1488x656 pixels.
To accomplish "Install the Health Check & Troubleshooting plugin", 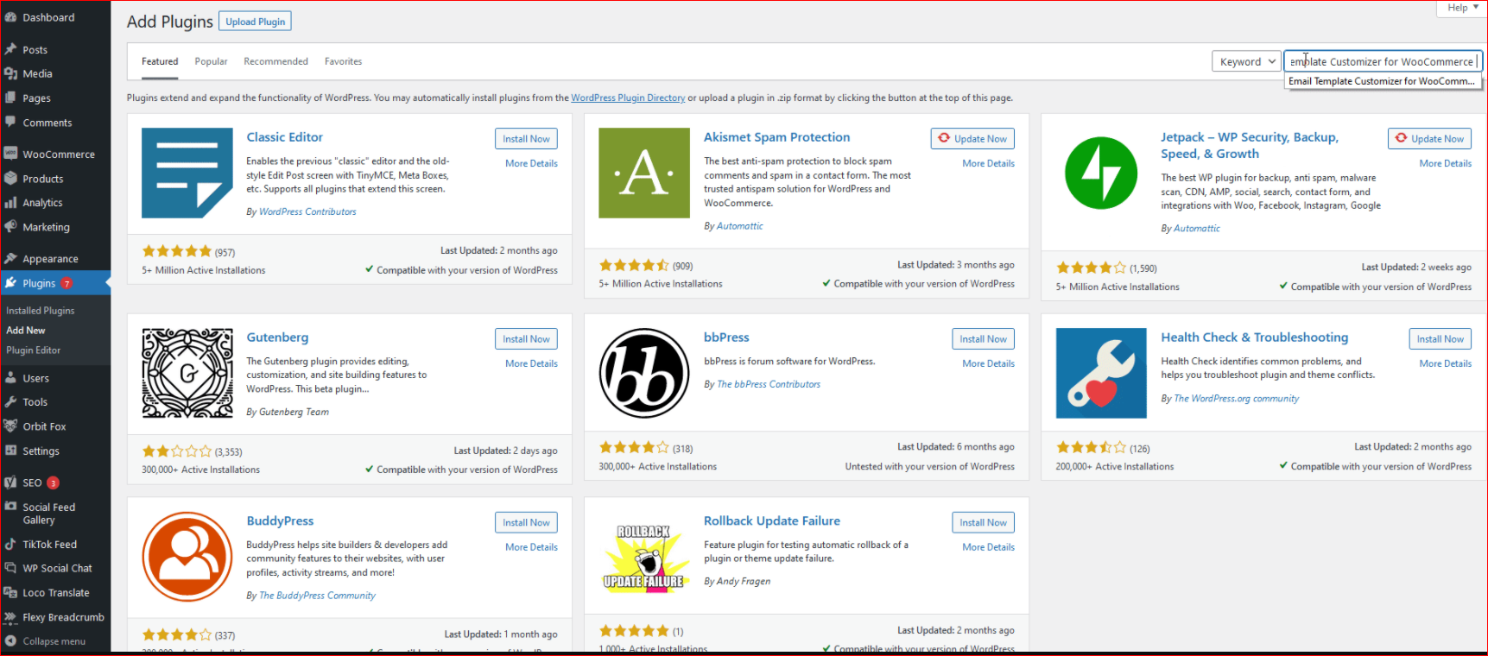I will click(1440, 339).
